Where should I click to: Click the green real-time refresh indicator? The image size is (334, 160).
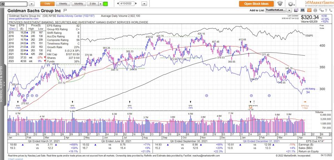click(x=106, y=4)
